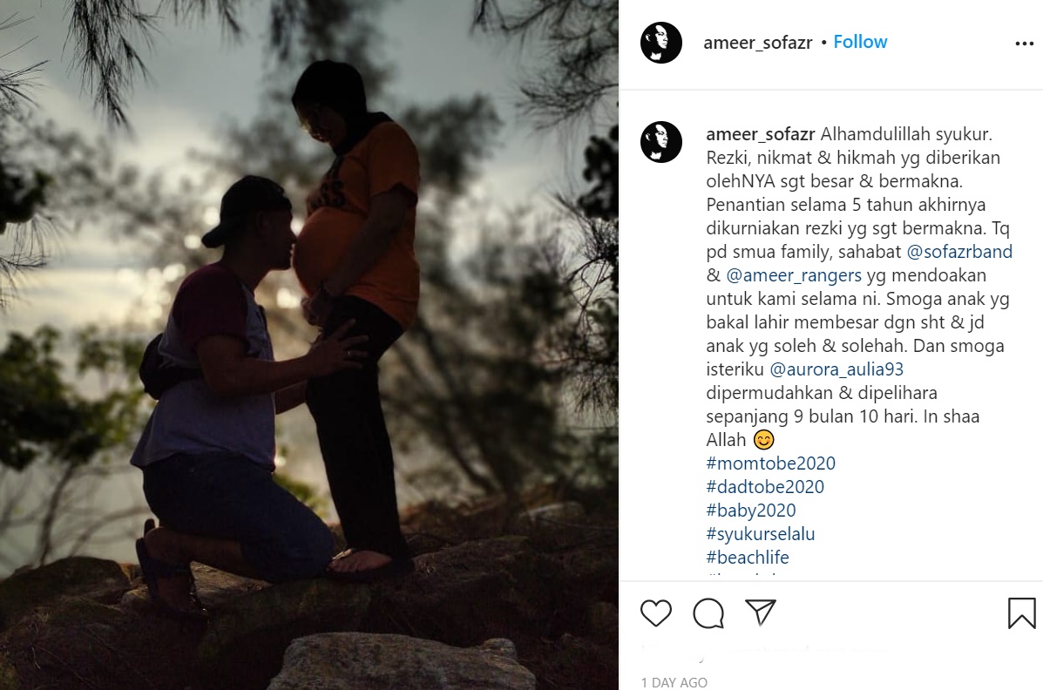Open the @aurora_aulia93 profile mention
The width and height of the screenshot is (1043, 690).
pyautogui.click(x=836, y=369)
